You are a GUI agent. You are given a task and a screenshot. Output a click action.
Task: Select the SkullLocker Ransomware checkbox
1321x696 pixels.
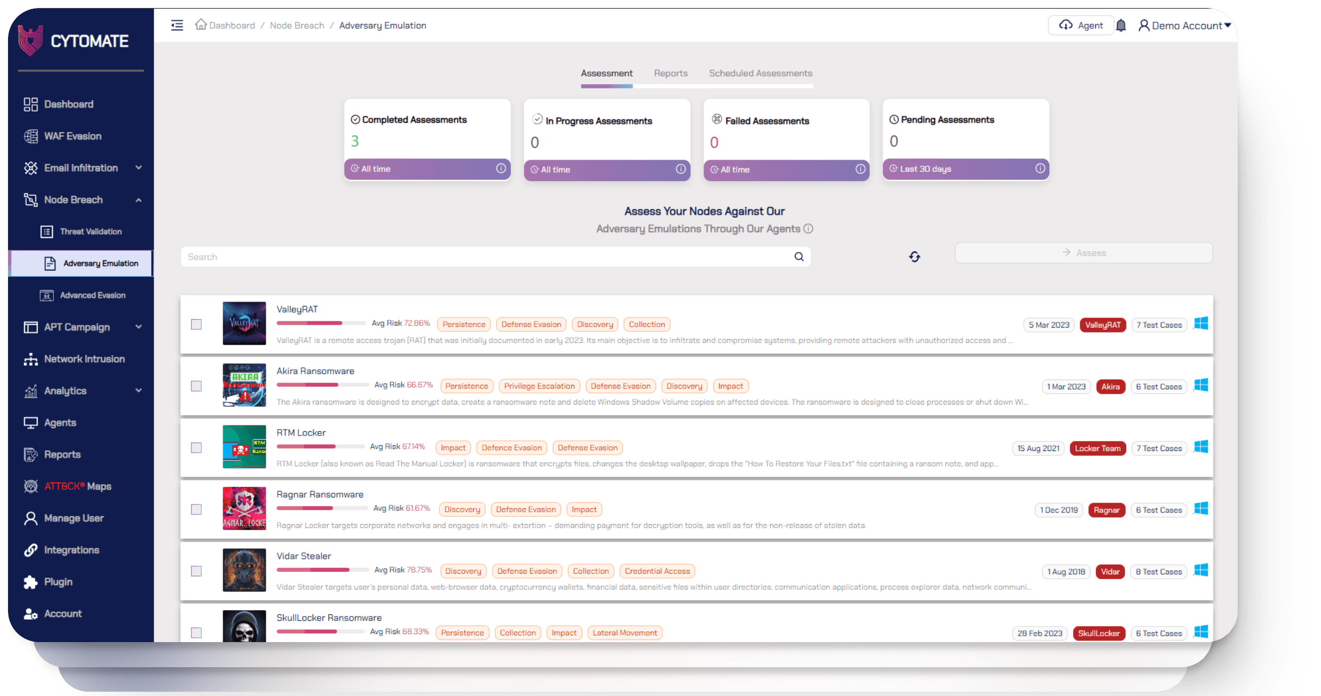[x=196, y=632]
